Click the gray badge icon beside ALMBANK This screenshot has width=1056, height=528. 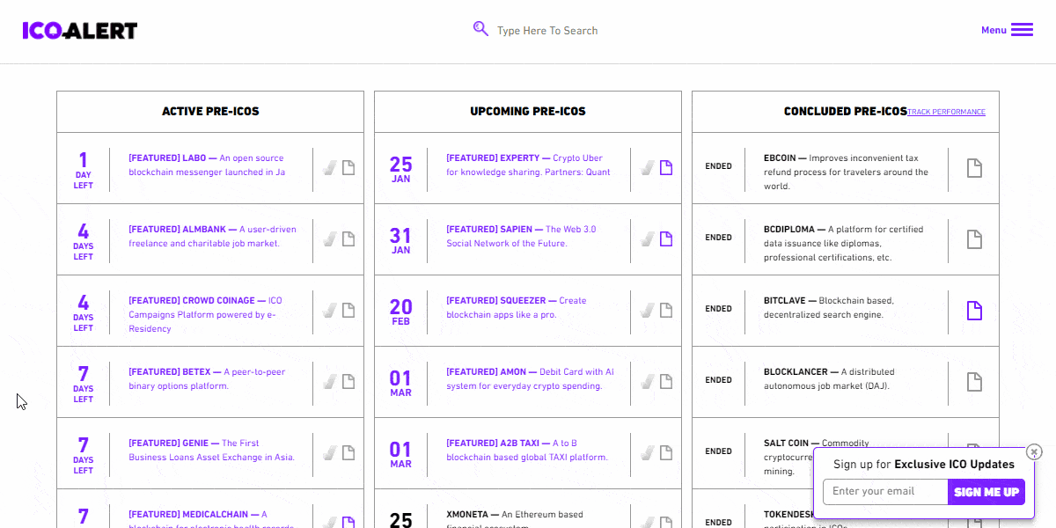coord(330,238)
